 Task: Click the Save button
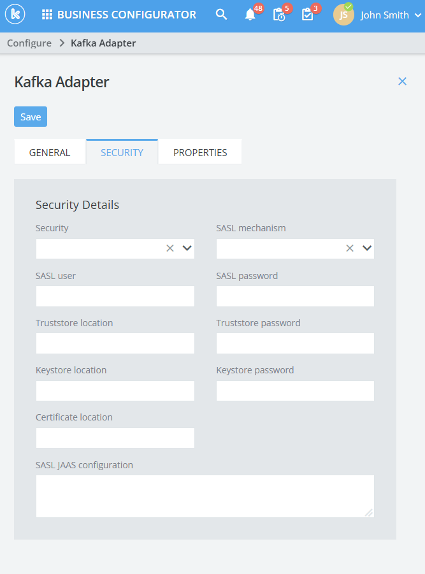31,117
